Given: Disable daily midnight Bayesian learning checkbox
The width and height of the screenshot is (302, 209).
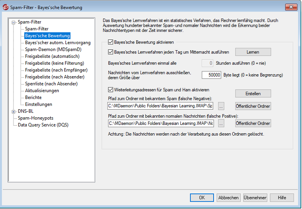Looking at the screenshot, I should point(111,52).
